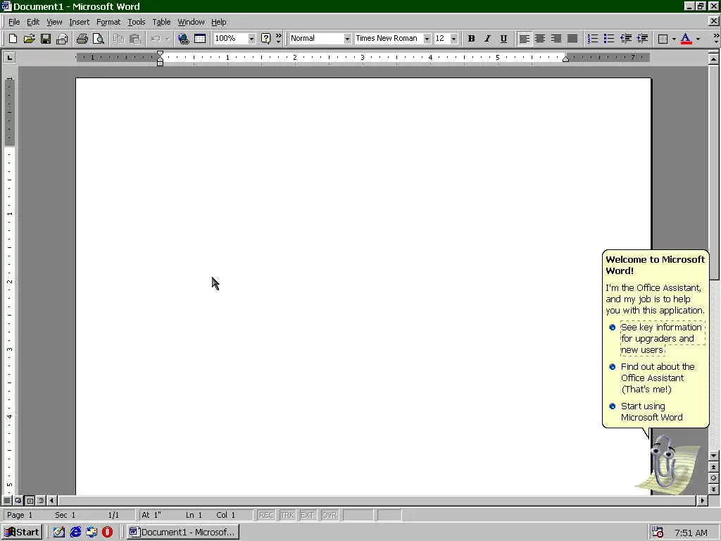Switch to Normal View button
Image resolution: width=721 pixels, height=541 pixels.
tap(7, 500)
